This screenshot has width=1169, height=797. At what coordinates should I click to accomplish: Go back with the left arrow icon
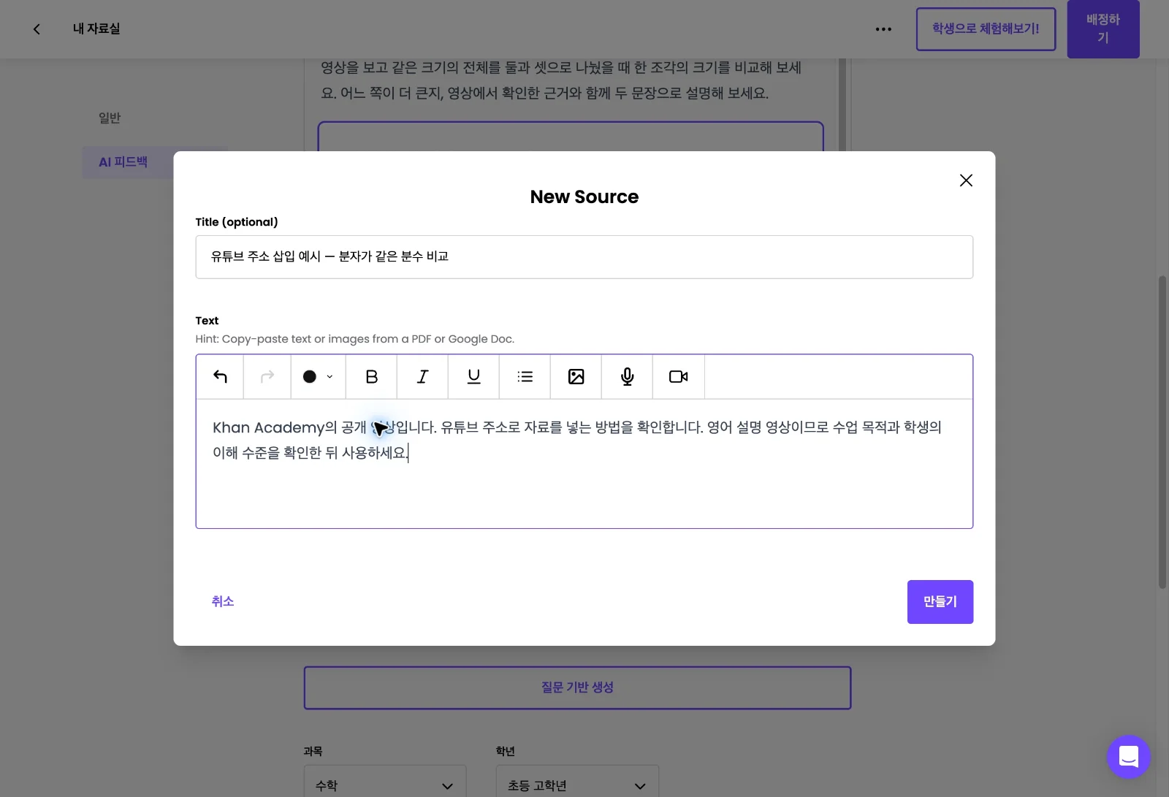[37, 29]
